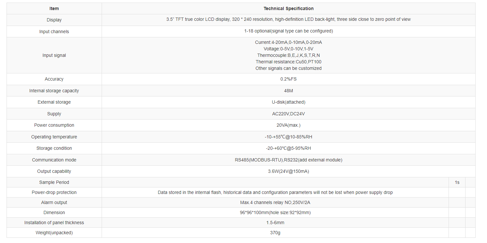Click the "3.6W(24V@150mA)" output capability value

[288, 171]
